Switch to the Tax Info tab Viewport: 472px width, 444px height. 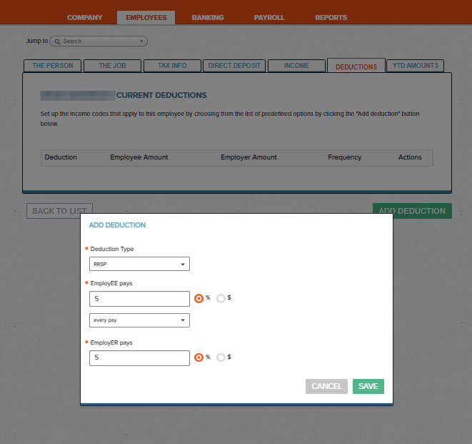171,66
